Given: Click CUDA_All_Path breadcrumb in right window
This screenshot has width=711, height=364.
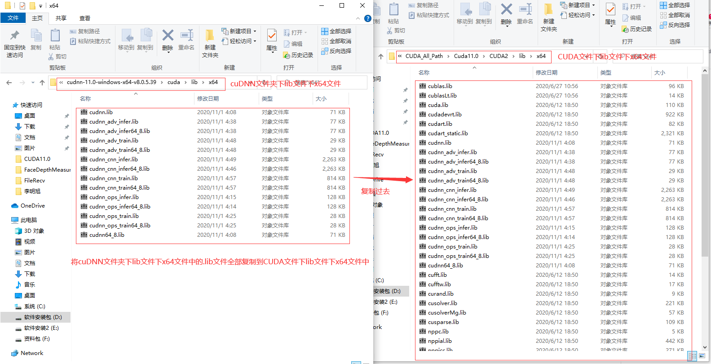Looking at the screenshot, I should tap(424, 56).
